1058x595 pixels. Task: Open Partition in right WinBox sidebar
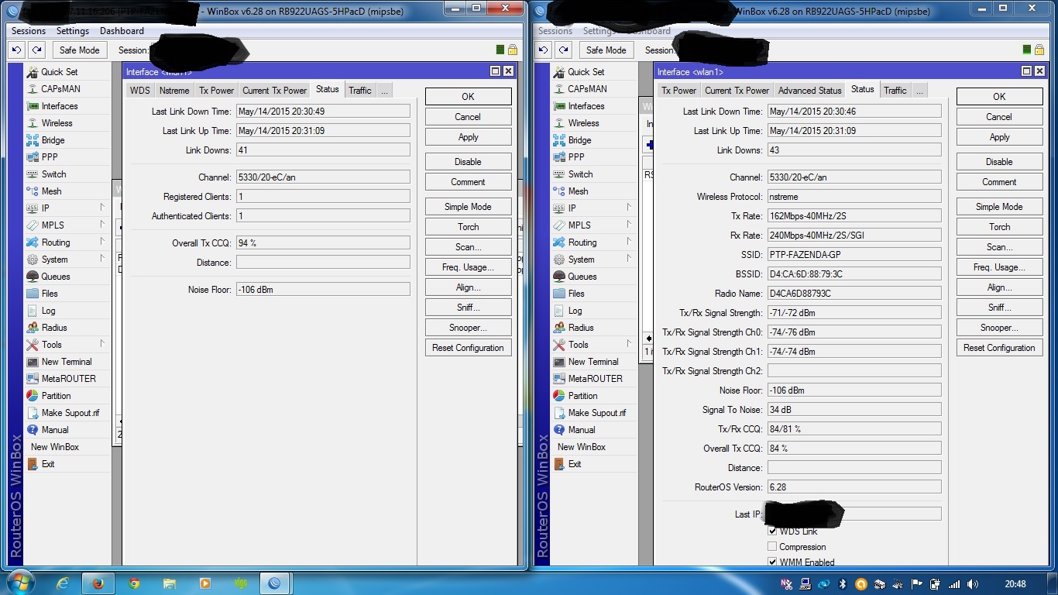click(582, 396)
